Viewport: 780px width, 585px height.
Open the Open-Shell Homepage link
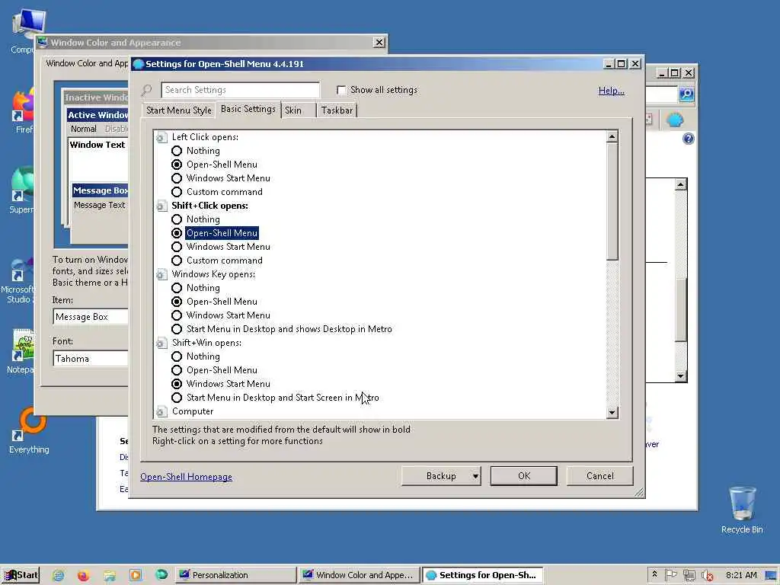click(x=186, y=477)
